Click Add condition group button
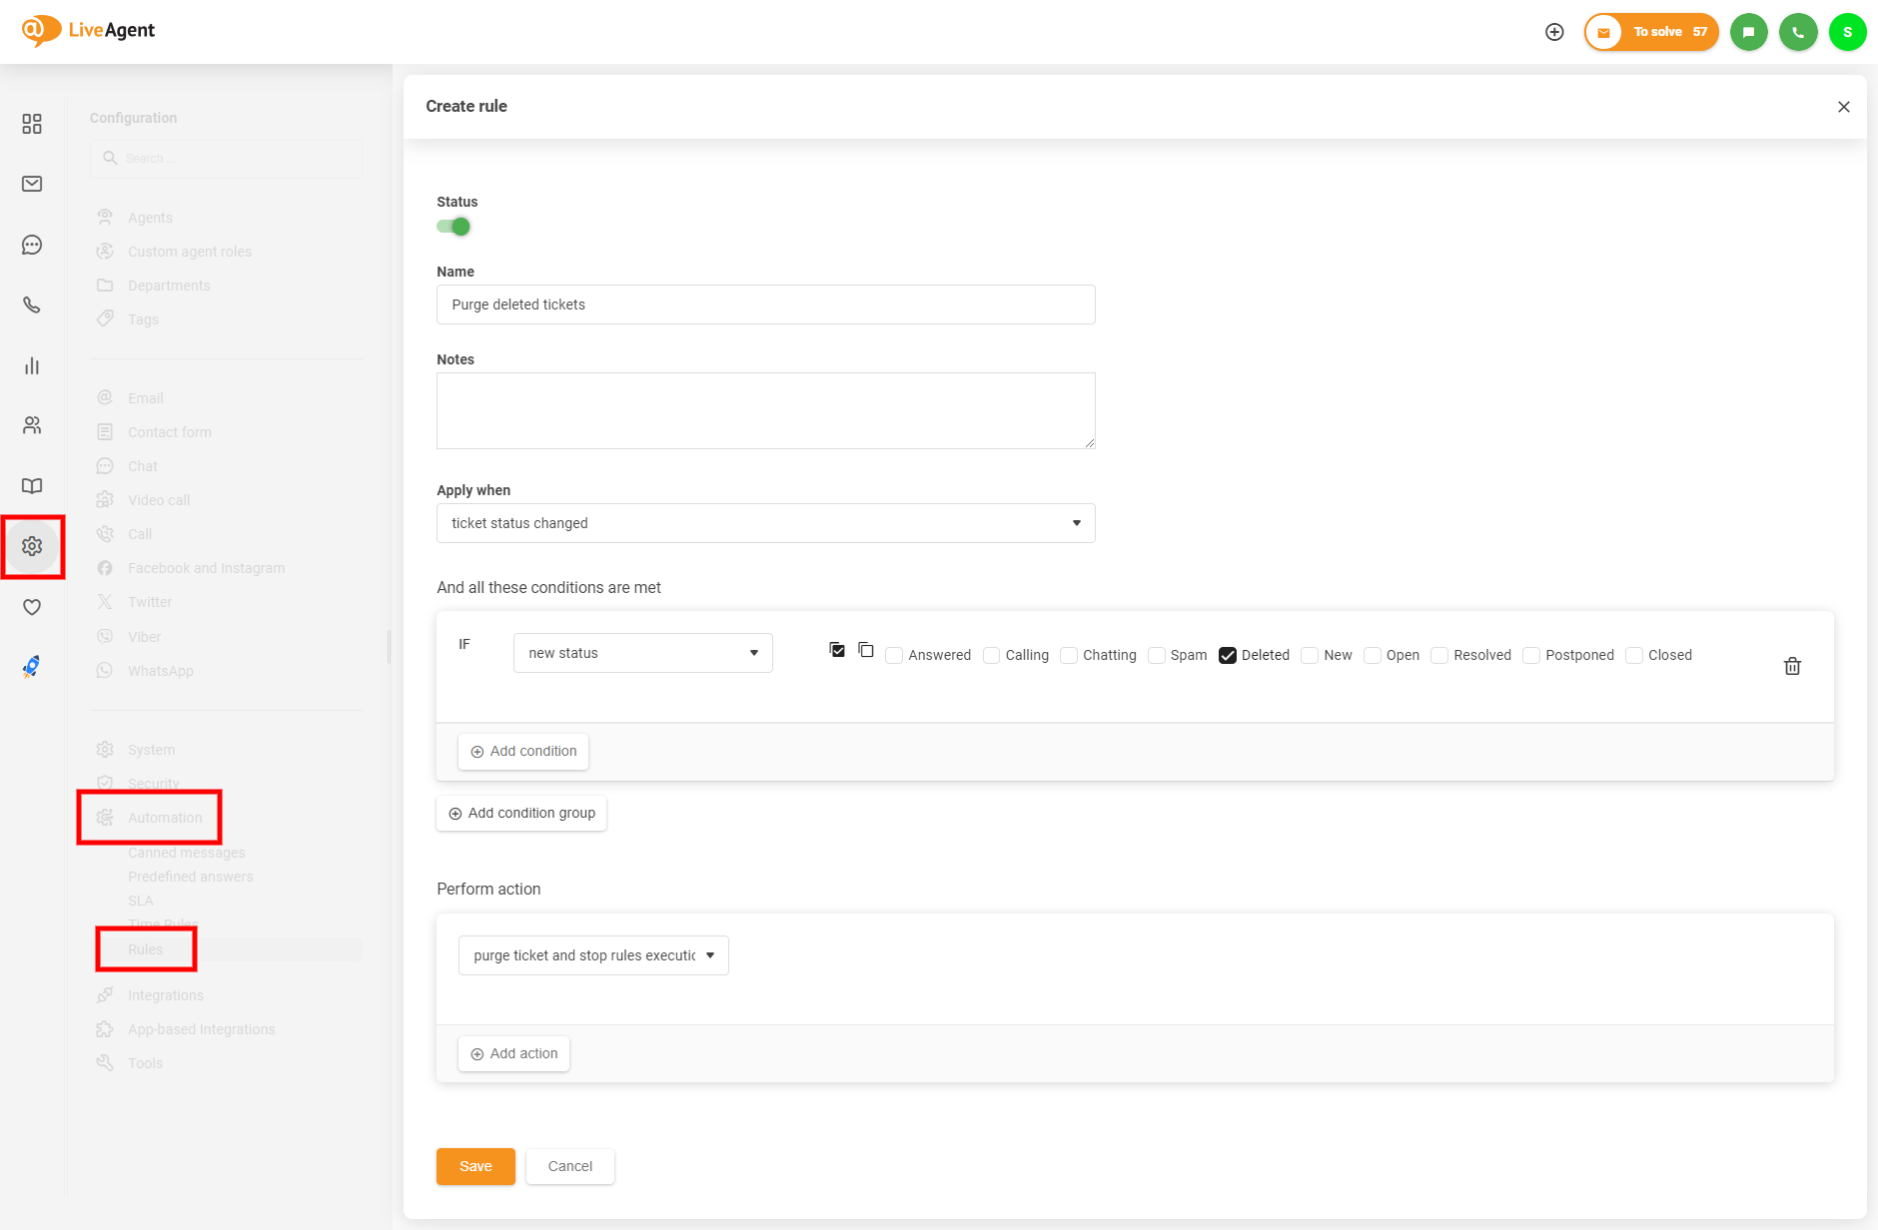 point(521,813)
